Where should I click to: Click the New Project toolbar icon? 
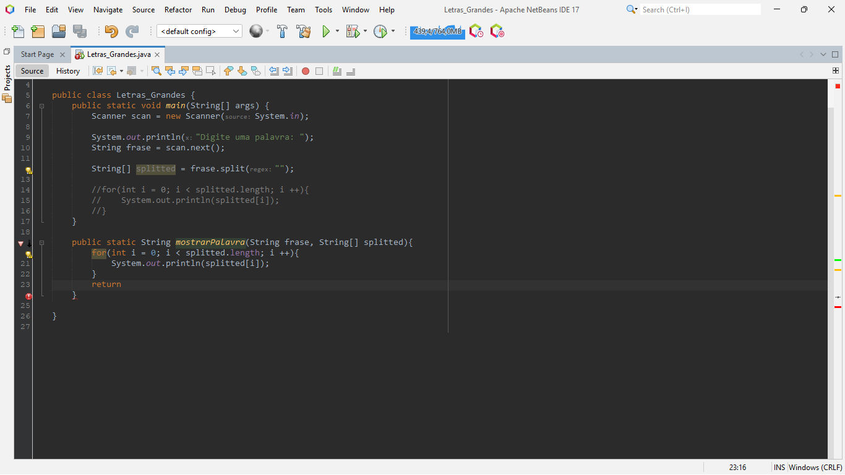point(38,32)
